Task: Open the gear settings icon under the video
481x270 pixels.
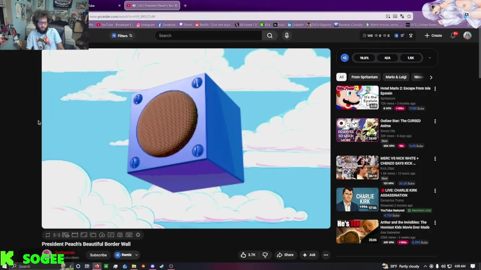Action: tap(138, 235)
